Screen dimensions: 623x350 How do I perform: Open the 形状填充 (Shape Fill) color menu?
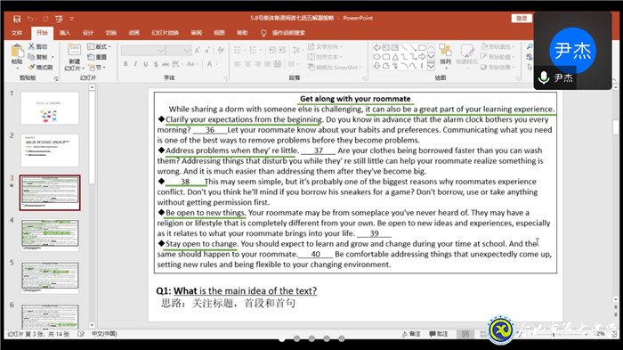(498, 46)
